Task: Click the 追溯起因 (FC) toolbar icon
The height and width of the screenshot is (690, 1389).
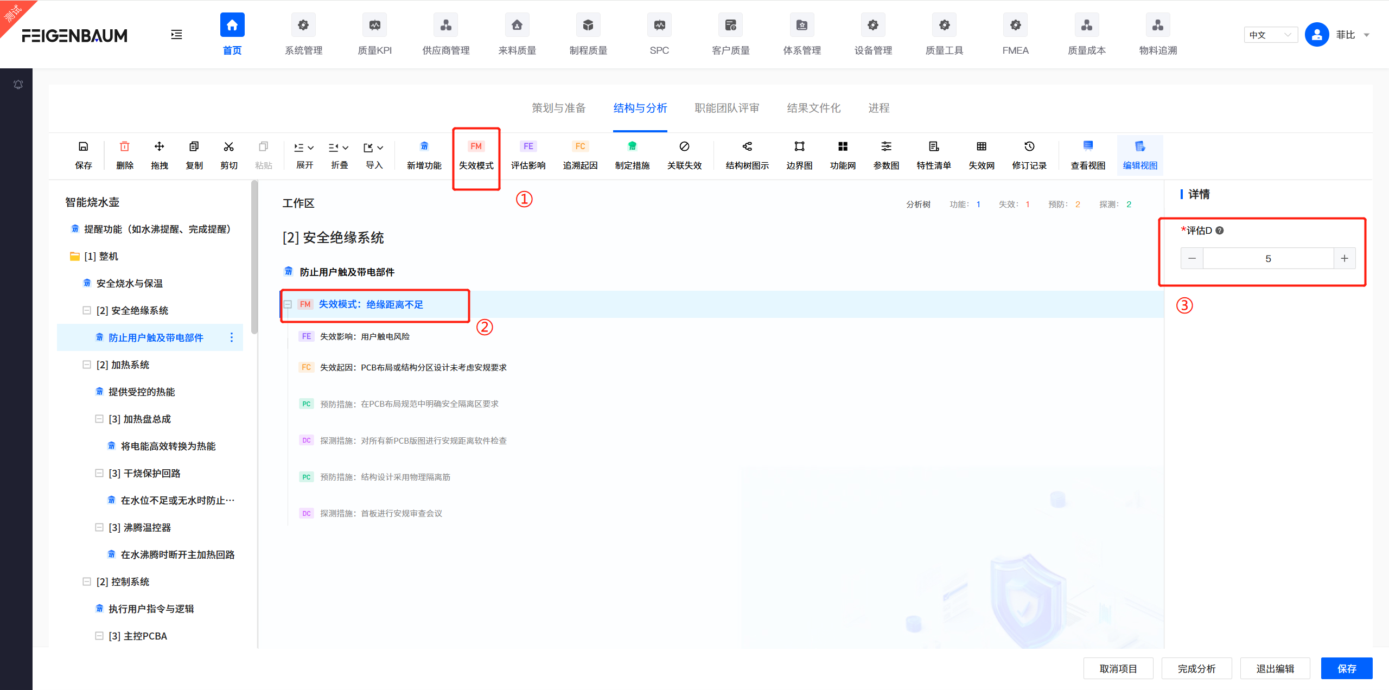Action: tap(579, 155)
